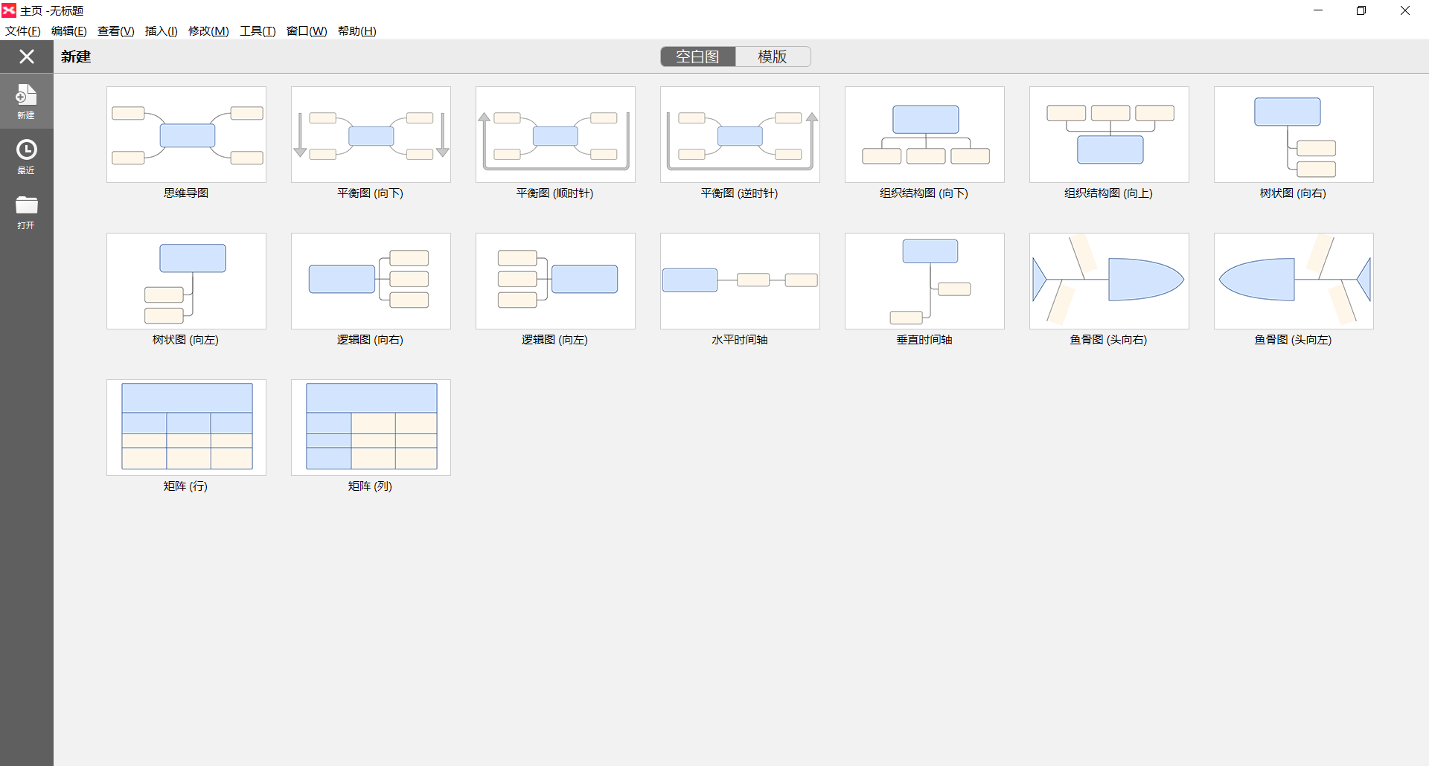Screen dimensions: 1429x766
Task: Open the 文件(F) menu
Action: [23, 31]
